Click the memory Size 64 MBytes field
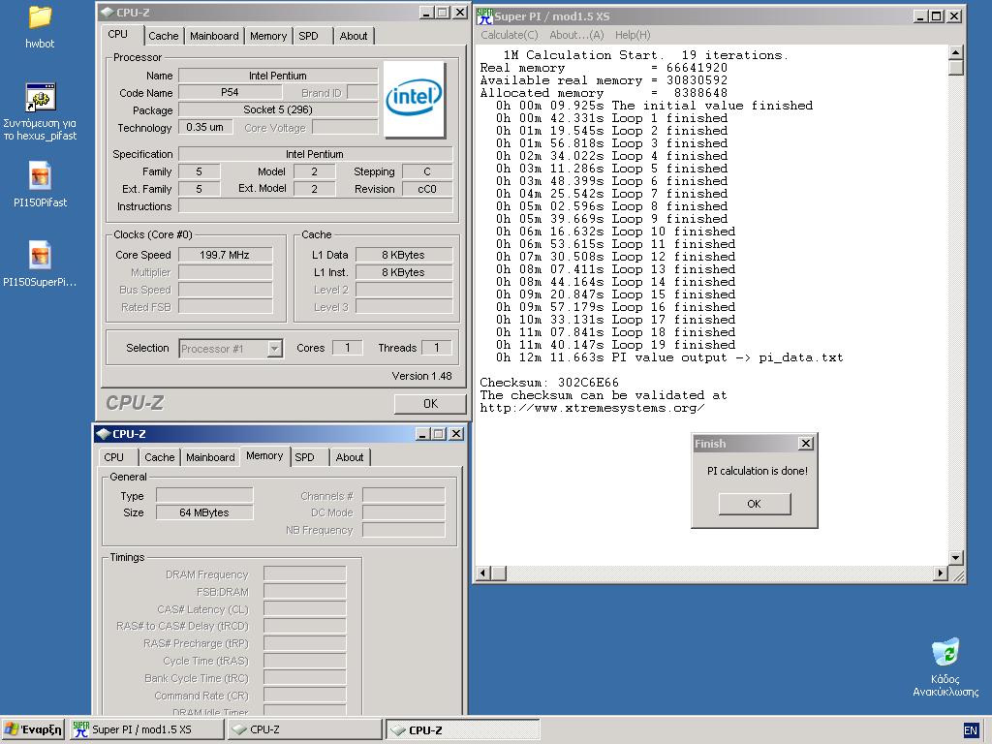Screen dimensions: 992x744 point(204,512)
